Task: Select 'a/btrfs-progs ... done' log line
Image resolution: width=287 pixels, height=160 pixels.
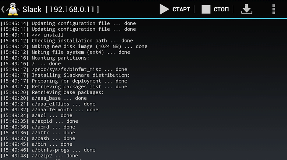Action: (48, 150)
